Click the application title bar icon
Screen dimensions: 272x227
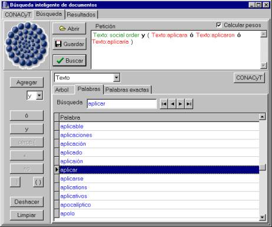[5, 5]
